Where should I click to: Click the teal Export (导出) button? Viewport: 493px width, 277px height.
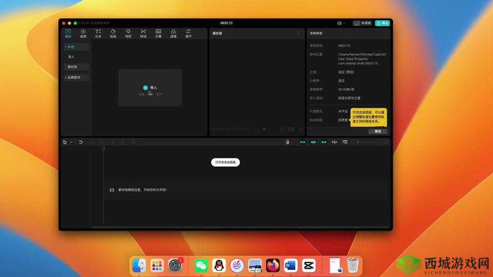pyautogui.click(x=382, y=23)
